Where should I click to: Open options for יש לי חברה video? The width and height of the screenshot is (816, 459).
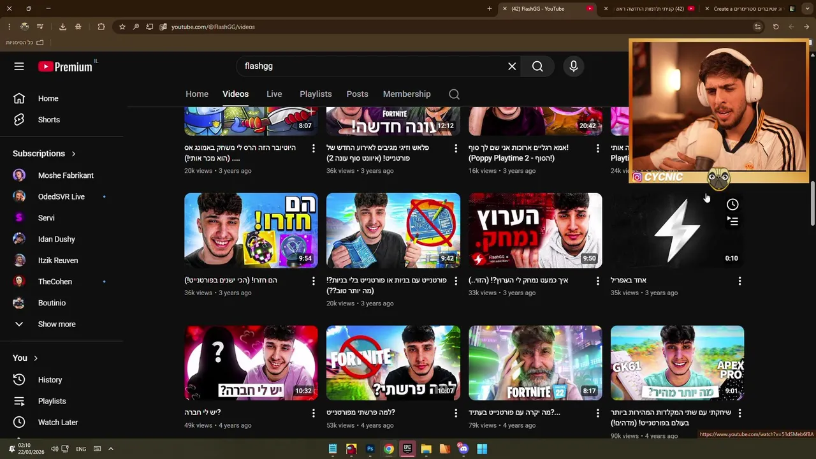pos(313,414)
